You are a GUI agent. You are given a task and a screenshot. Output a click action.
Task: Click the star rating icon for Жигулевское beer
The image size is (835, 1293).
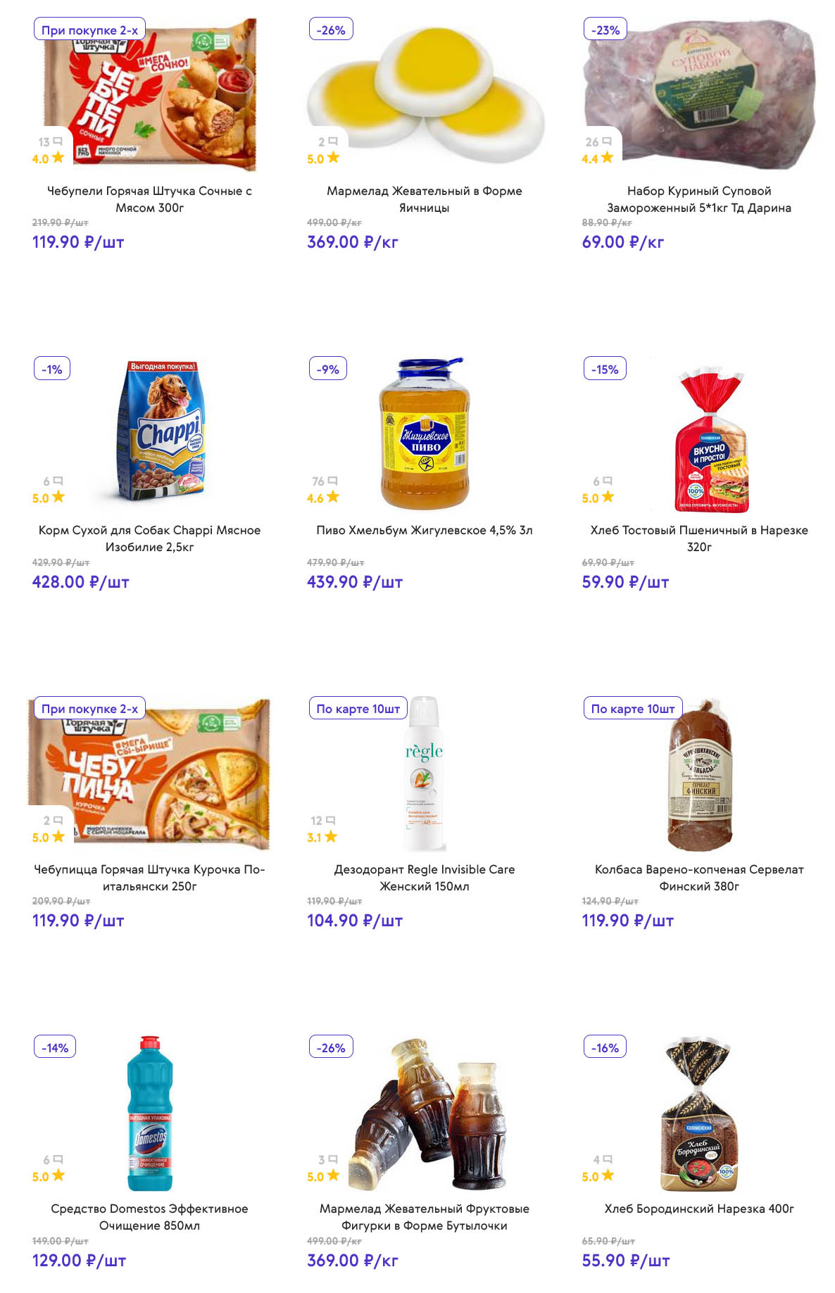coord(332,497)
